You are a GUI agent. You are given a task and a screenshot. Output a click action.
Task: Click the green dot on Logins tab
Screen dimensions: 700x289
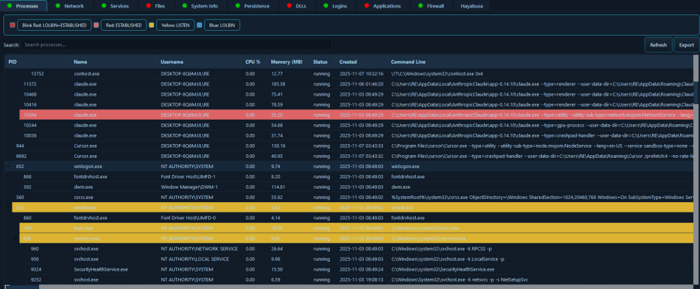[x=326, y=6]
